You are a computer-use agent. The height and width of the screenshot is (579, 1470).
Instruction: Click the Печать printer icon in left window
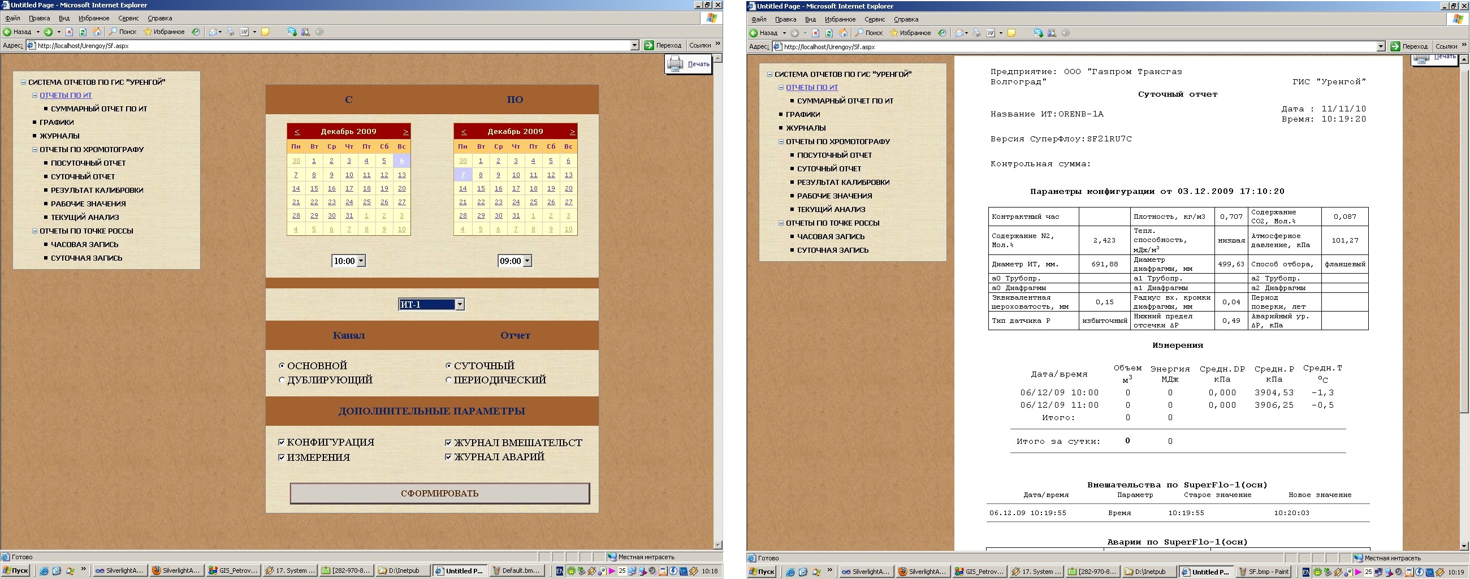[x=675, y=64]
